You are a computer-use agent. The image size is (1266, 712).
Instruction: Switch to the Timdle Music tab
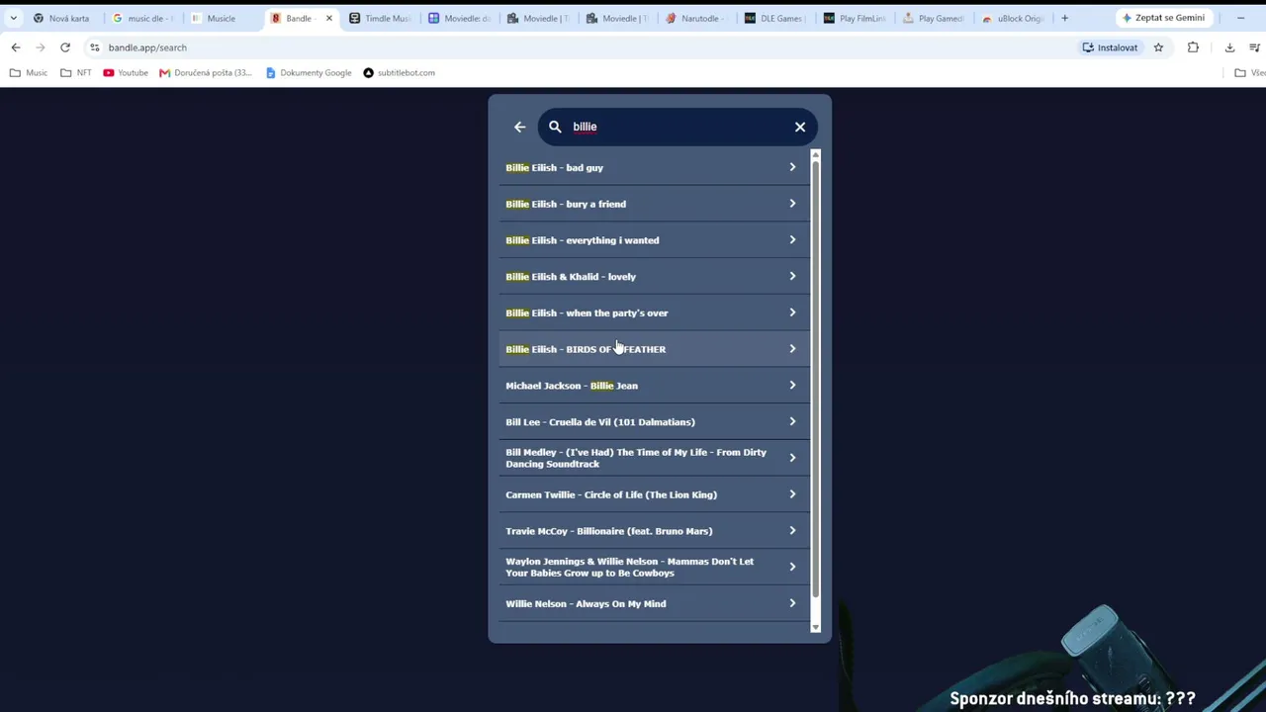click(381, 18)
